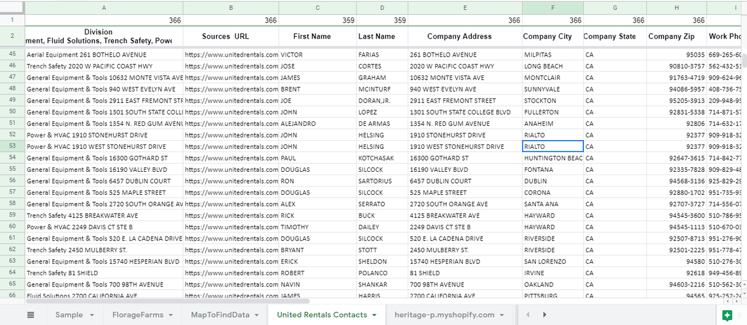Select the 16300 GOTHARD ST address cell
Viewport: 747px width, 325px height.
tap(465, 158)
